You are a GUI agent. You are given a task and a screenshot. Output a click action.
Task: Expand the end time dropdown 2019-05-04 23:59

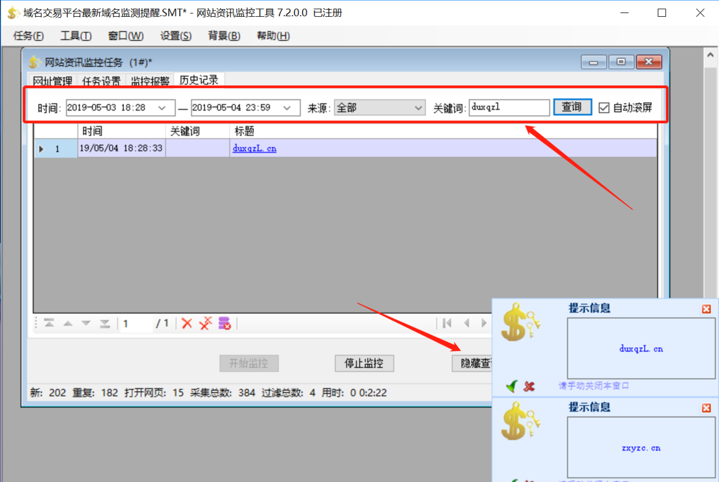tap(287, 108)
